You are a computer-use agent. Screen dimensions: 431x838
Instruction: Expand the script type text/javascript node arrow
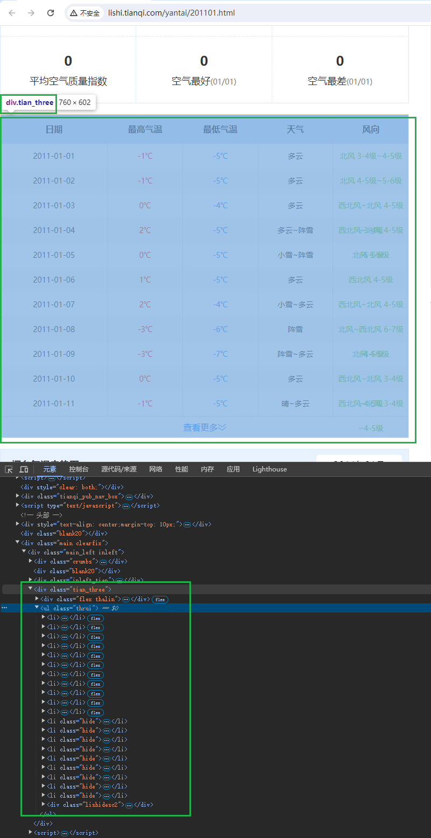click(18, 505)
